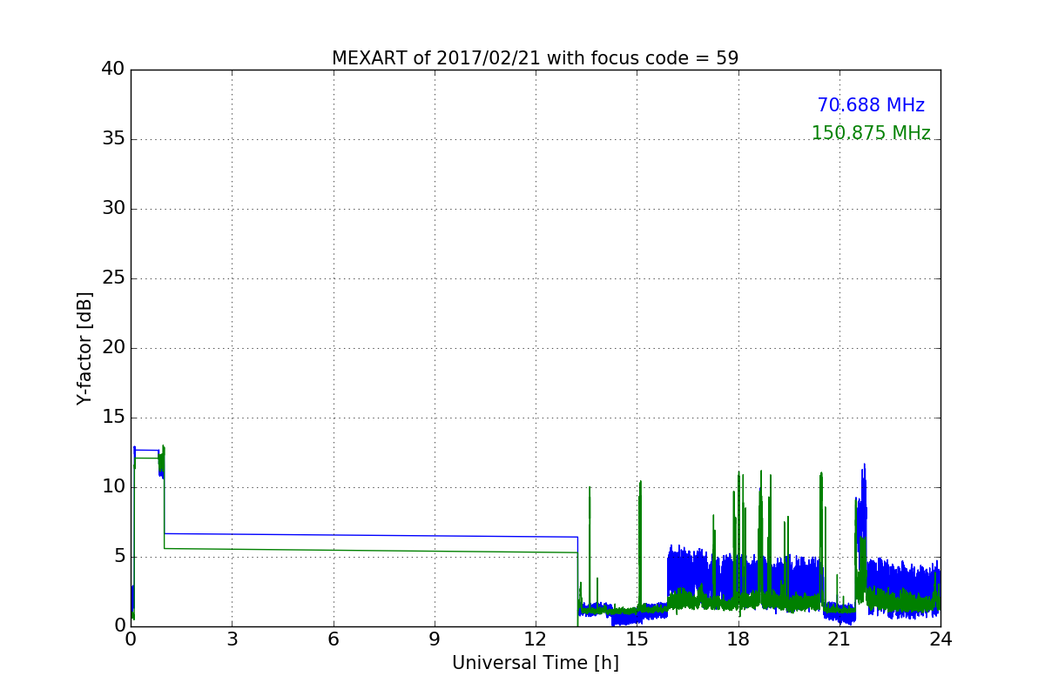Select the 70.688 MHz legend label
The image size is (1045, 696).
point(871,105)
